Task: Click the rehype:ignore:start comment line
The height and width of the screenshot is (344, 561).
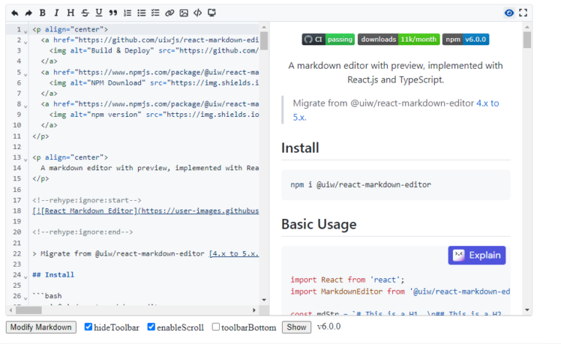Action: click(87, 200)
